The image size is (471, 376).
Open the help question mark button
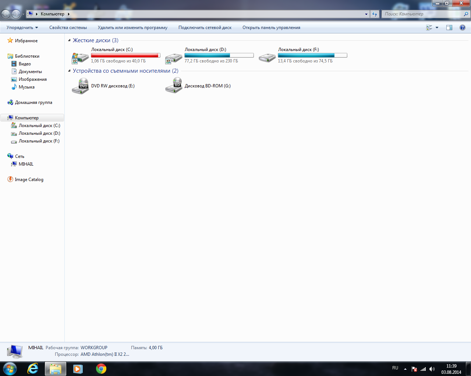click(463, 28)
